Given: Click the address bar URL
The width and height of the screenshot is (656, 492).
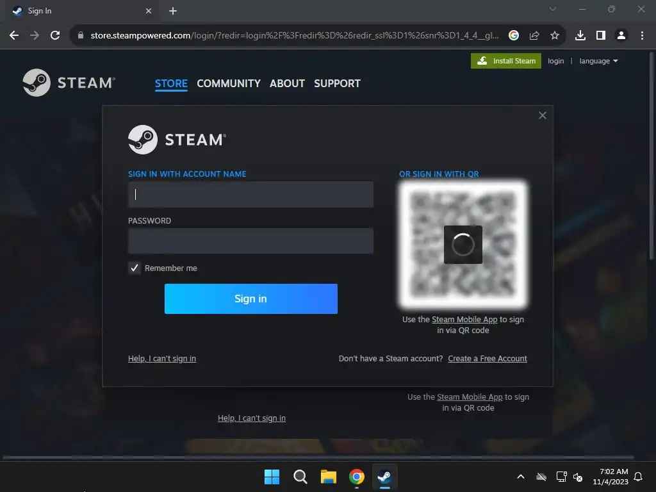Looking at the screenshot, I should pos(295,36).
